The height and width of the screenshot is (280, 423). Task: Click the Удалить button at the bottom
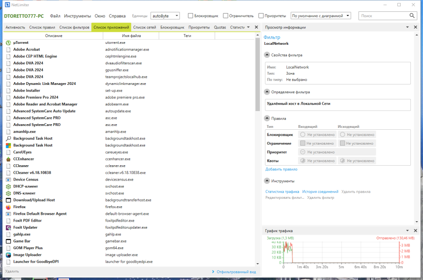12,271
